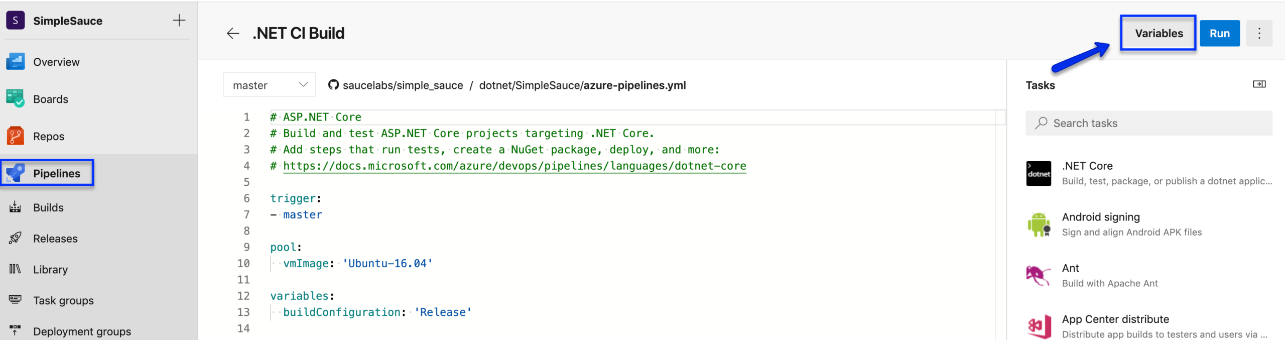Open Releases with the rocket icon
This screenshot has height=340, width=1285.
(55, 239)
